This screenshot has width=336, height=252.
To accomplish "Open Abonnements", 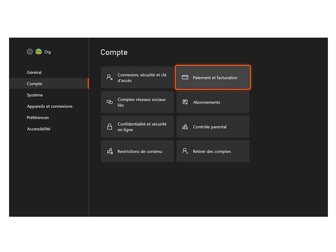I will 213,102.
